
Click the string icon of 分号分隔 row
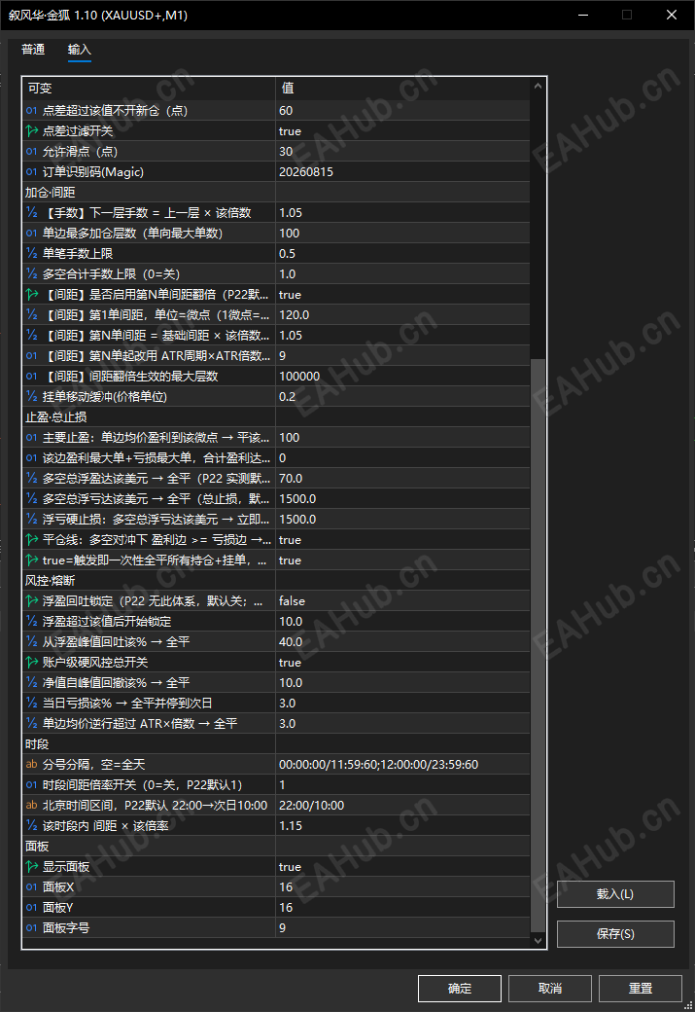pyautogui.click(x=31, y=765)
